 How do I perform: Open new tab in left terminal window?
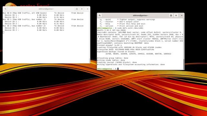point(77,9)
